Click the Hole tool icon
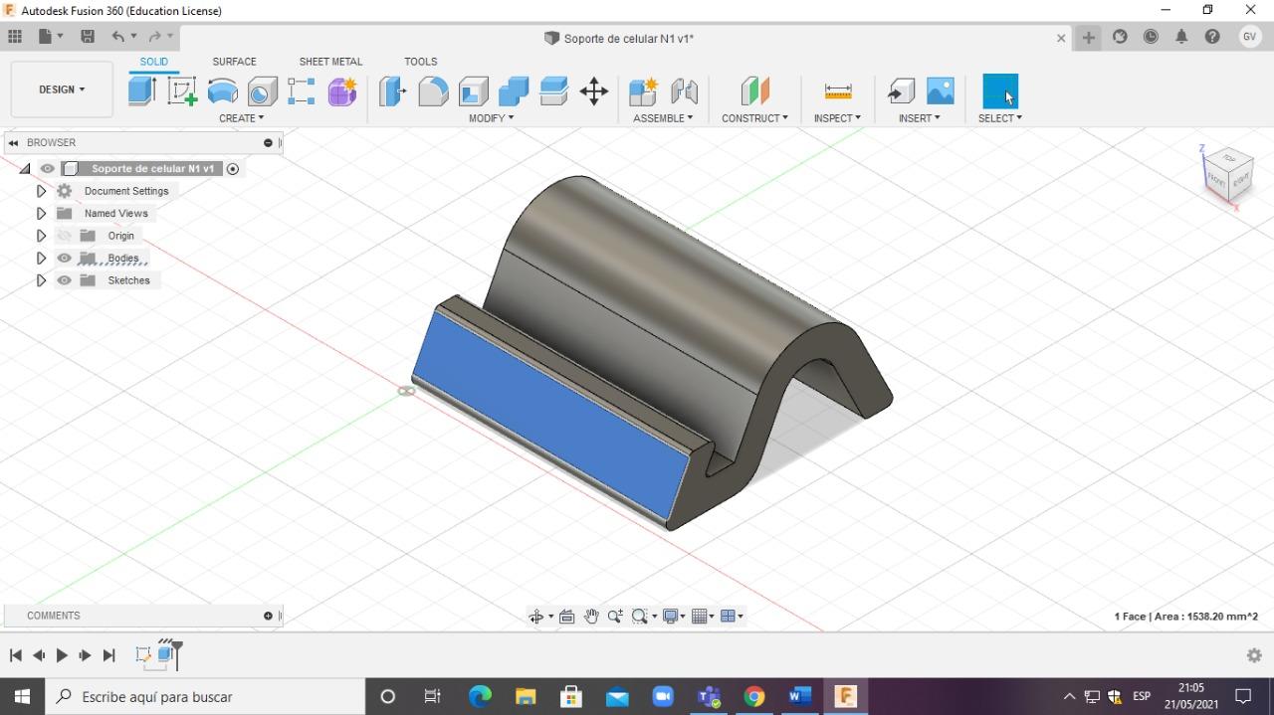The image size is (1274, 715). 263,91
